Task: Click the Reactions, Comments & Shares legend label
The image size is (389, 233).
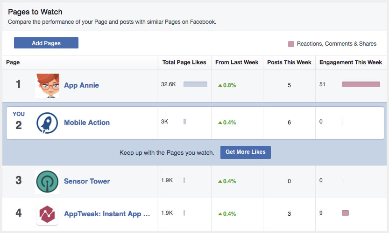Action: pyautogui.click(x=336, y=44)
